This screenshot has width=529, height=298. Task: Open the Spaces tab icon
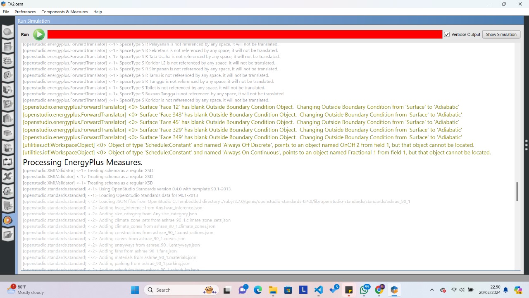pyautogui.click(x=7, y=133)
